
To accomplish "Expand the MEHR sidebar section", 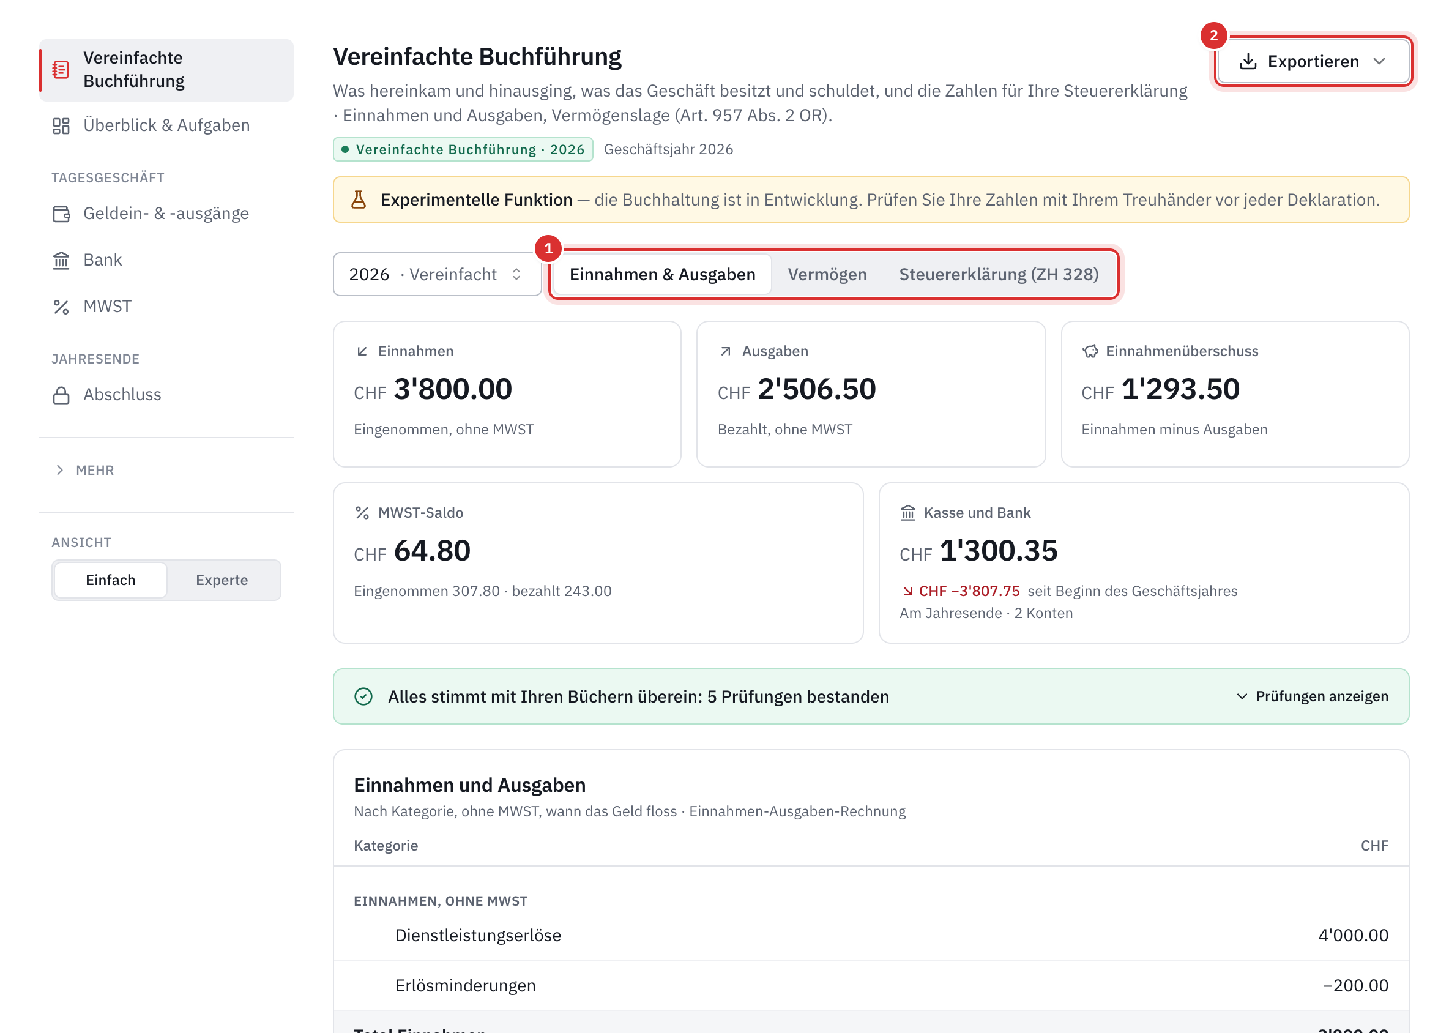I will point(84,470).
